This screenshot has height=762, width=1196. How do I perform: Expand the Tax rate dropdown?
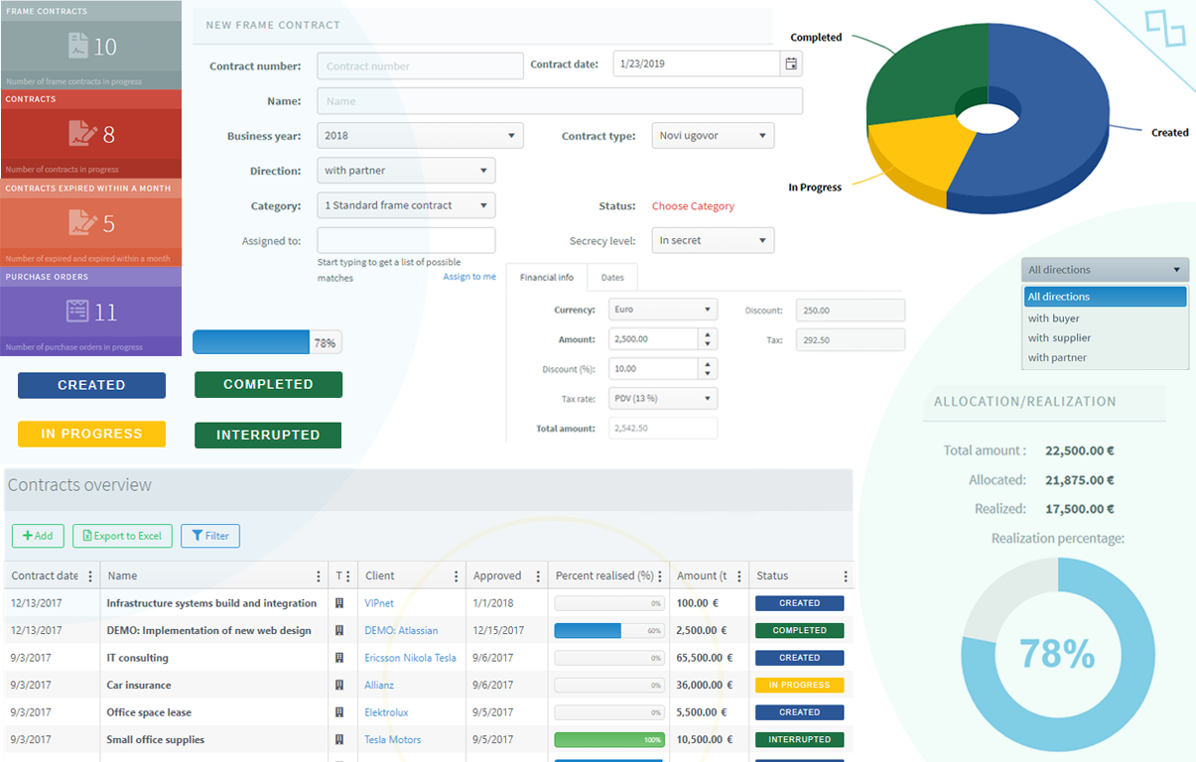click(x=662, y=398)
